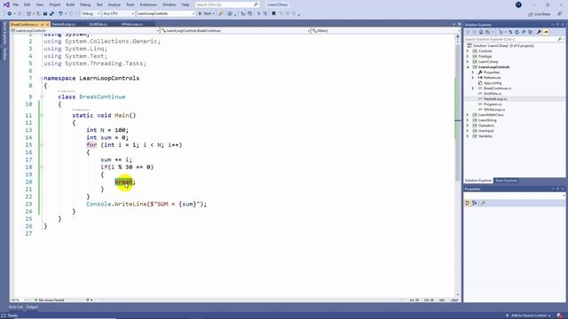The width and height of the screenshot is (568, 319).
Task: Collapse the Main method outline
Action: pyautogui.click(x=42, y=115)
